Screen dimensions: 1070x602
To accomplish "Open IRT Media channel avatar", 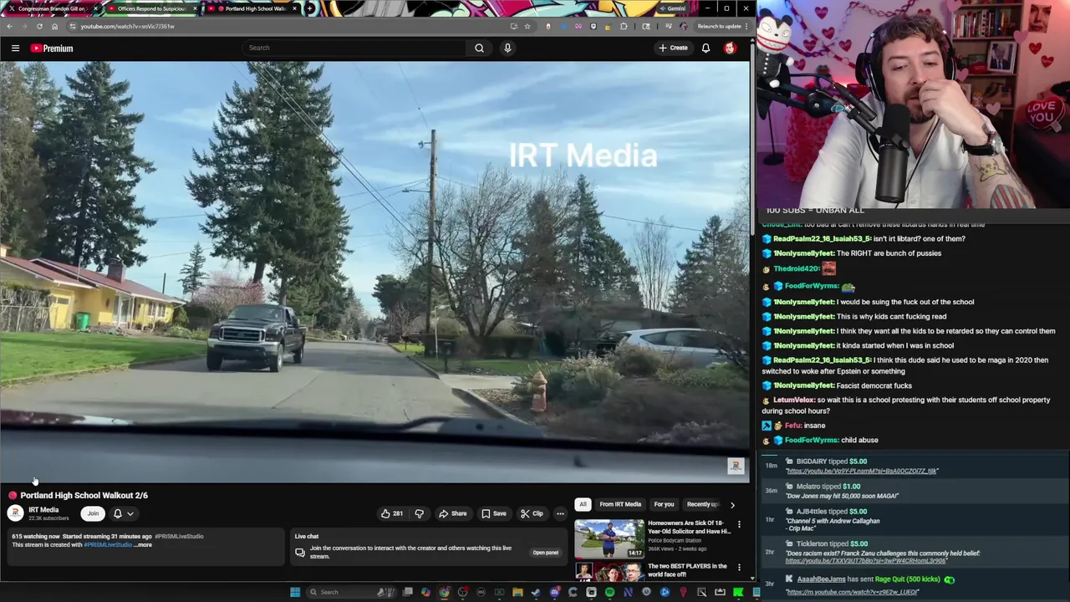I will pyautogui.click(x=15, y=513).
